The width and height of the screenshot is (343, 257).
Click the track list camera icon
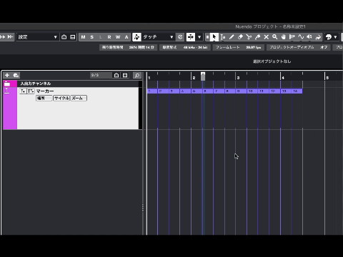coord(116,75)
